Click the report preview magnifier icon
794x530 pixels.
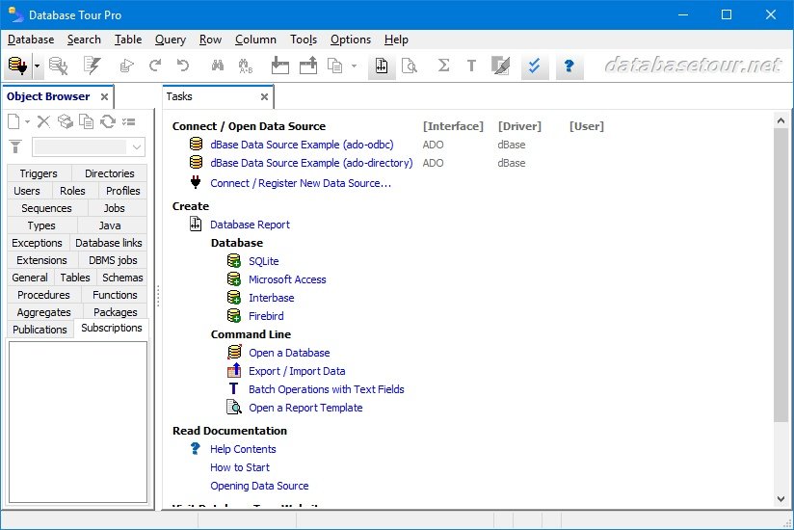tap(410, 66)
